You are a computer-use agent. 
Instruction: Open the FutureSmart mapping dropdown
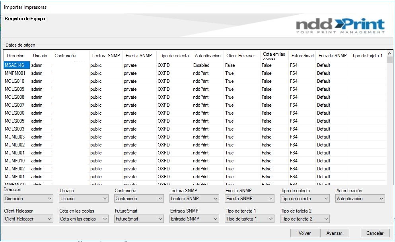tap(139, 219)
